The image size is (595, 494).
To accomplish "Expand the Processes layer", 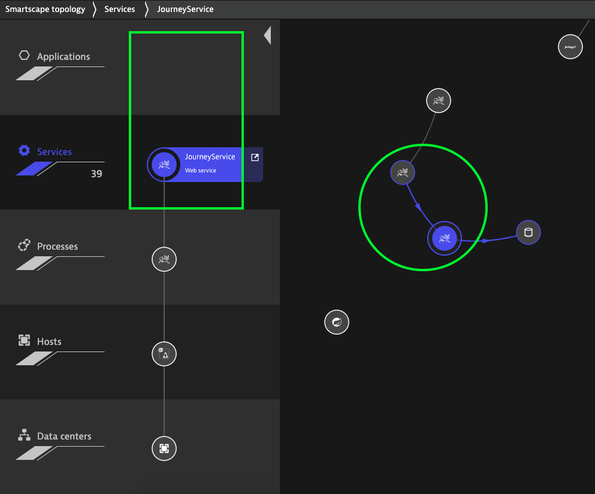I will pos(57,247).
